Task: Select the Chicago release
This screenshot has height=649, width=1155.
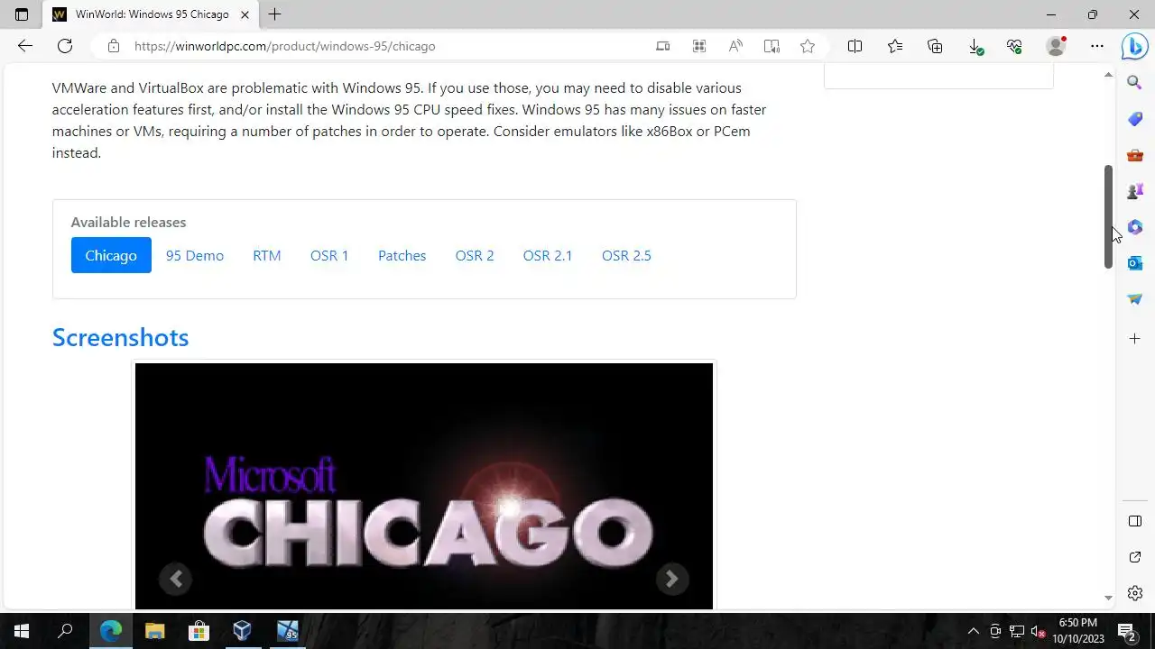Action: click(x=111, y=255)
